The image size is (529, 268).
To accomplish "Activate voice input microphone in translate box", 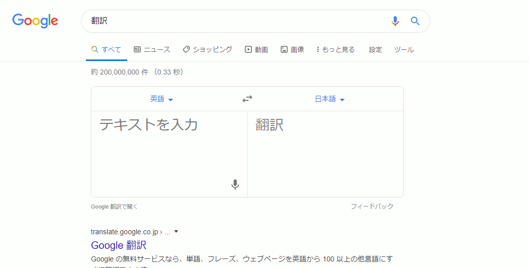I will (x=235, y=185).
